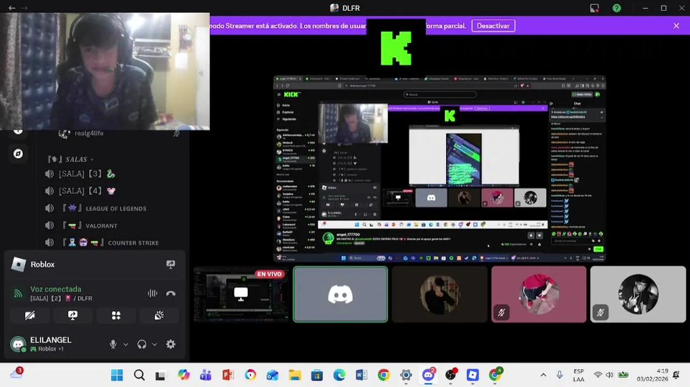The height and width of the screenshot is (387, 690).
Task: Join the LEAGUE OF LEGENDS voice channel
Action: [x=97, y=208]
